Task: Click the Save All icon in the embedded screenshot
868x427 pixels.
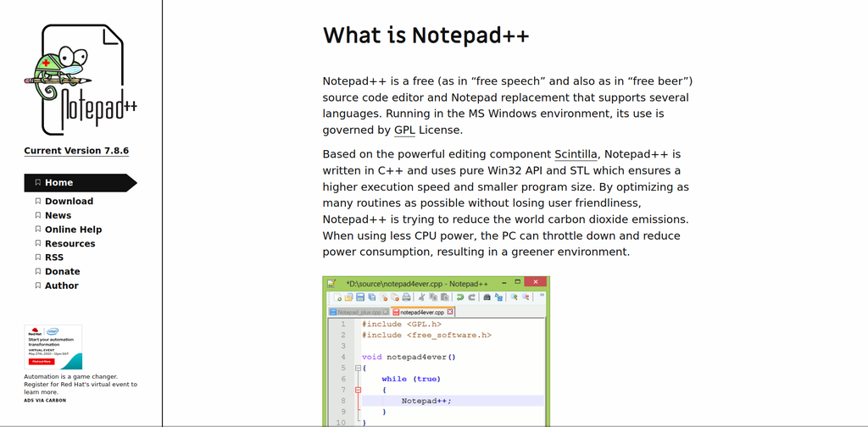Action: click(x=371, y=297)
